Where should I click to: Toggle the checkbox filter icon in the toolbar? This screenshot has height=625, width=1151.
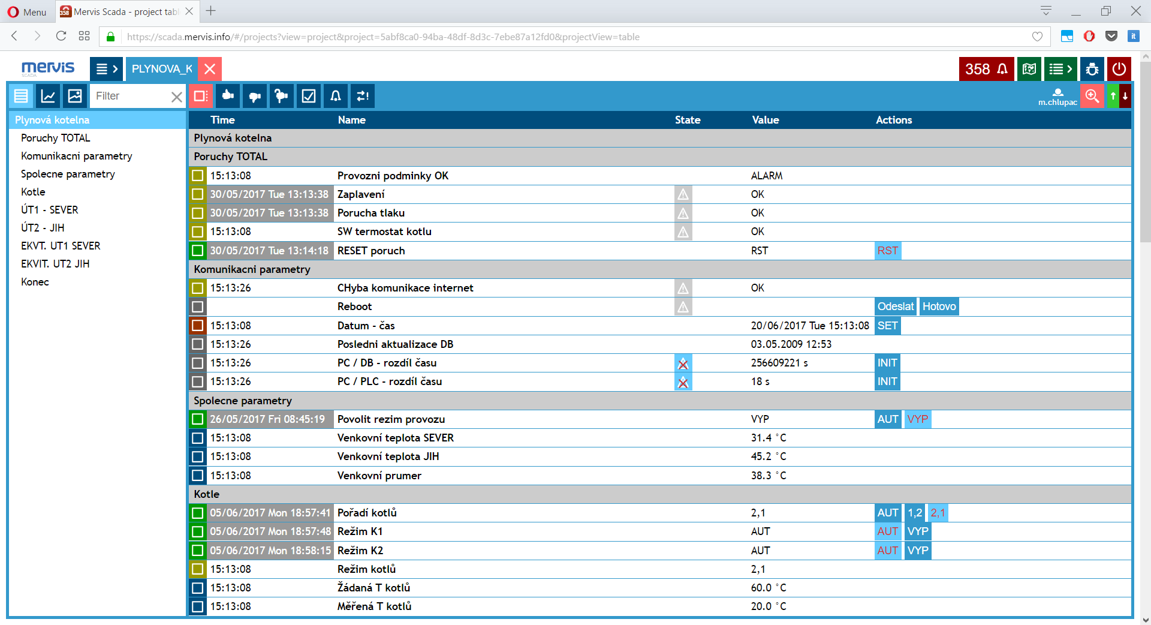[308, 96]
